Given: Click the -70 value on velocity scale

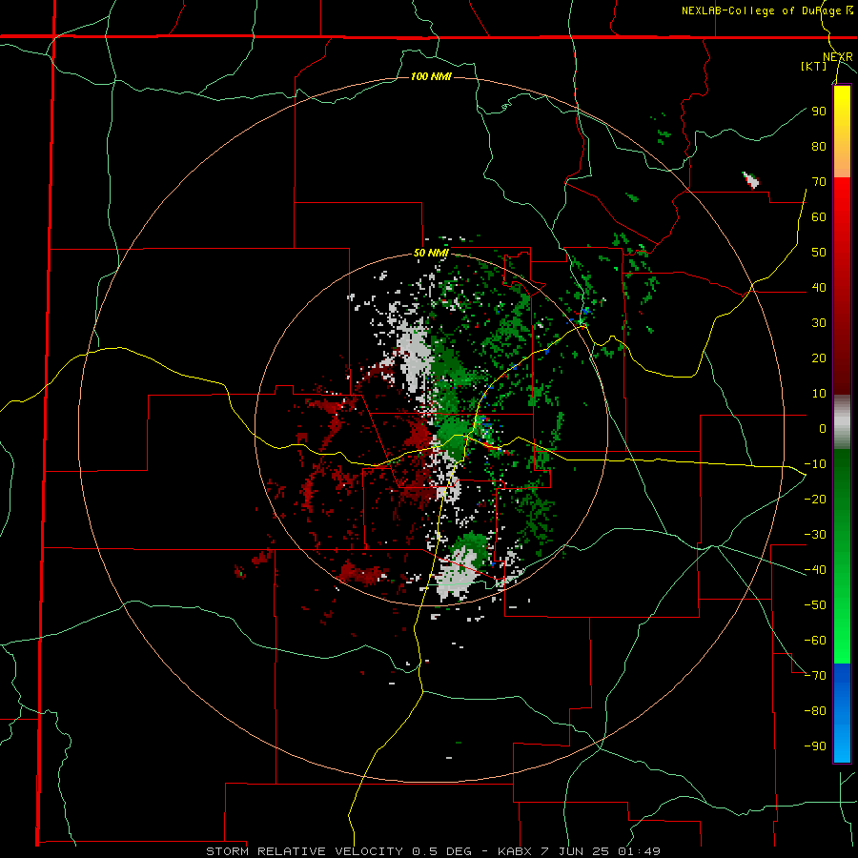Looking at the screenshot, I should click(x=815, y=675).
